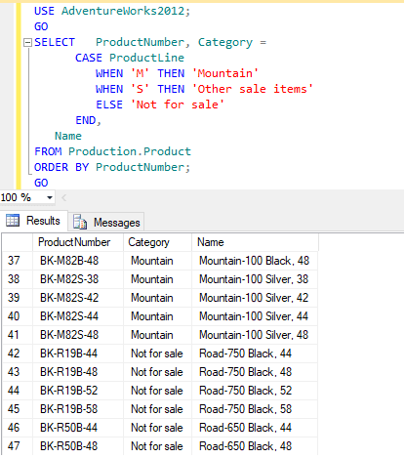Click cell Mountain-100 Silver, 44
Viewport: 405px width, 458px height.
click(x=255, y=316)
